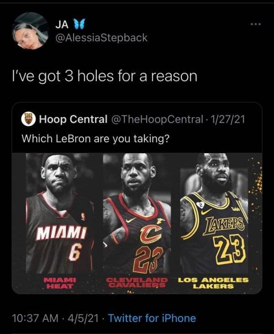Screen dimensions: 274x334
Task: Open the Hoop Central account name
Action: point(73,119)
